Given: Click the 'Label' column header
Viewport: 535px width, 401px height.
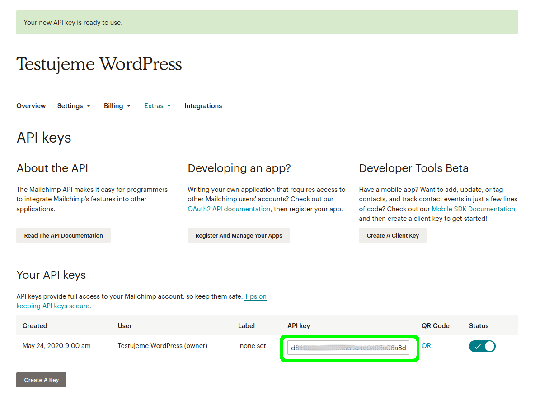Looking at the screenshot, I should click(x=246, y=326).
